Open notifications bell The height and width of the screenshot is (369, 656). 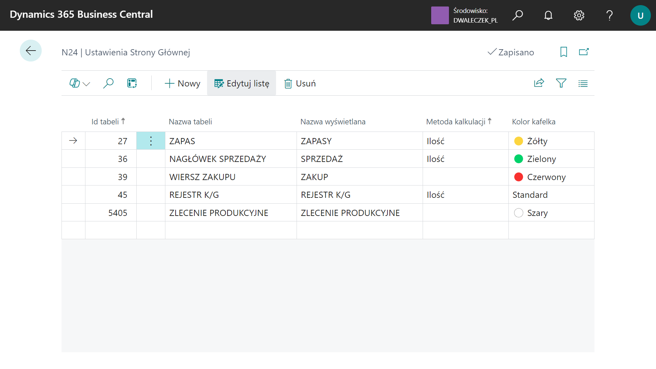click(548, 15)
